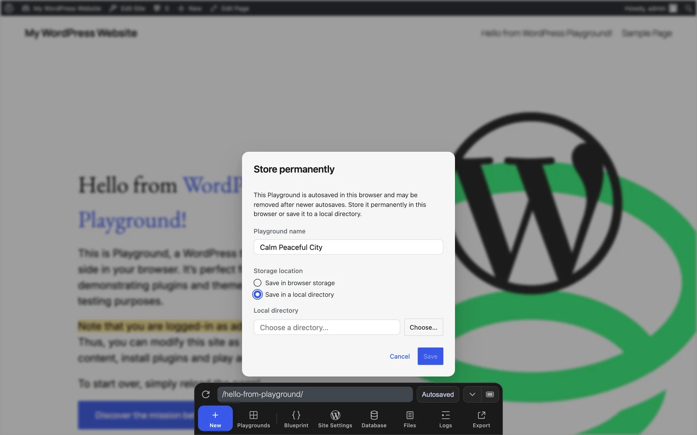The height and width of the screenshot is (435, 697).
Task: Click the admin bar search icon
Action: tap(688, 8)
